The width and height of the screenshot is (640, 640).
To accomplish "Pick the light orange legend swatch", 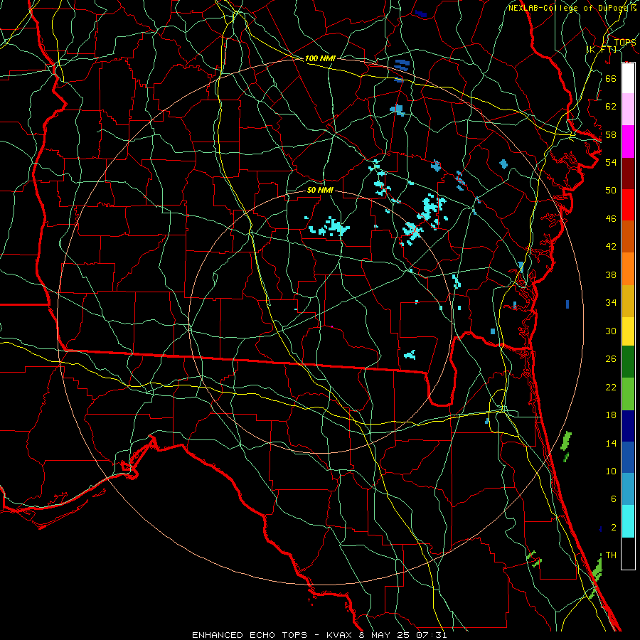I will 628,269.
